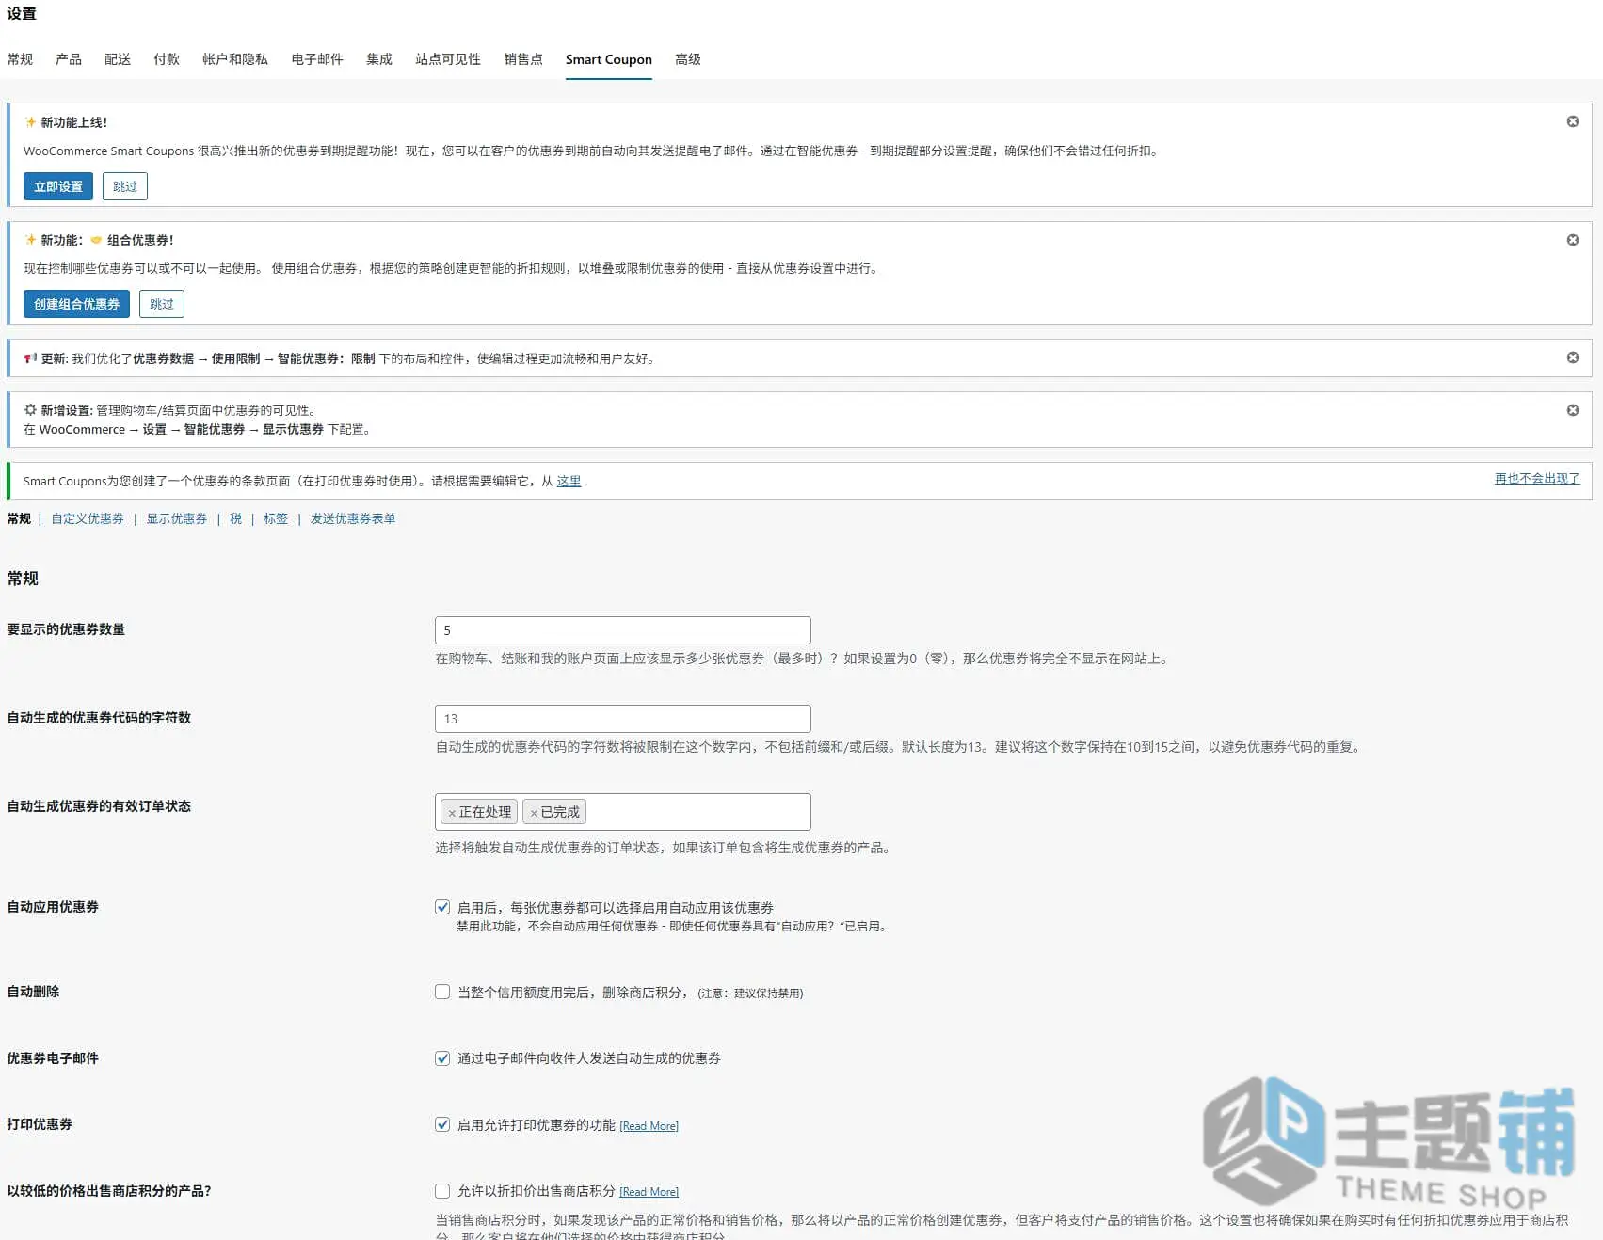
Task: Open the 集成 tab
Action: (379, 59)
